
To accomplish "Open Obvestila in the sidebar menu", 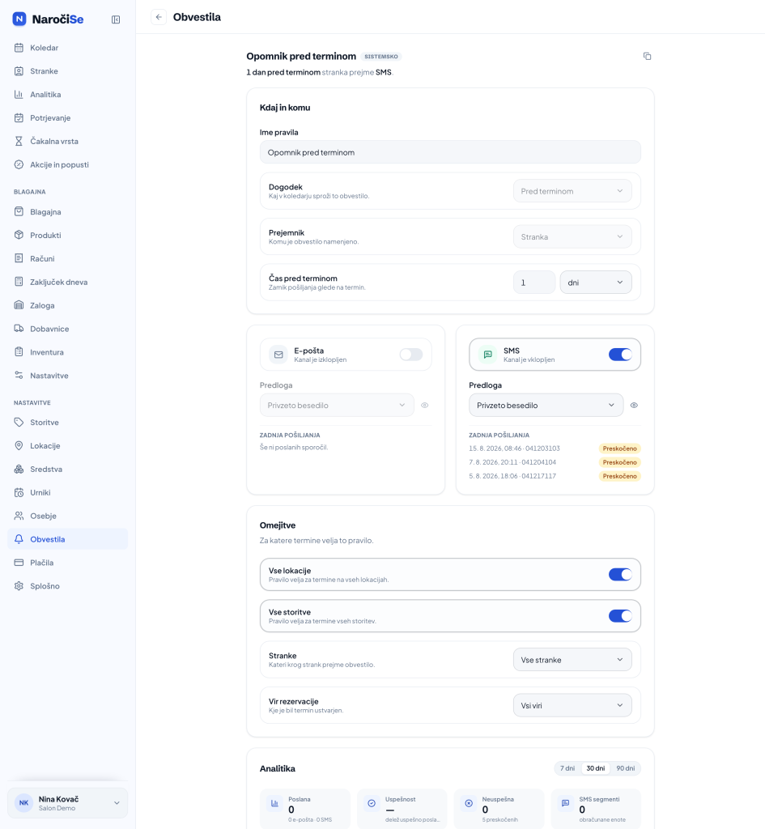I will [68, 539].
